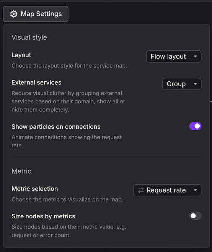
Task: Disable Show particles on connections toggle
Action: point(195,126)
